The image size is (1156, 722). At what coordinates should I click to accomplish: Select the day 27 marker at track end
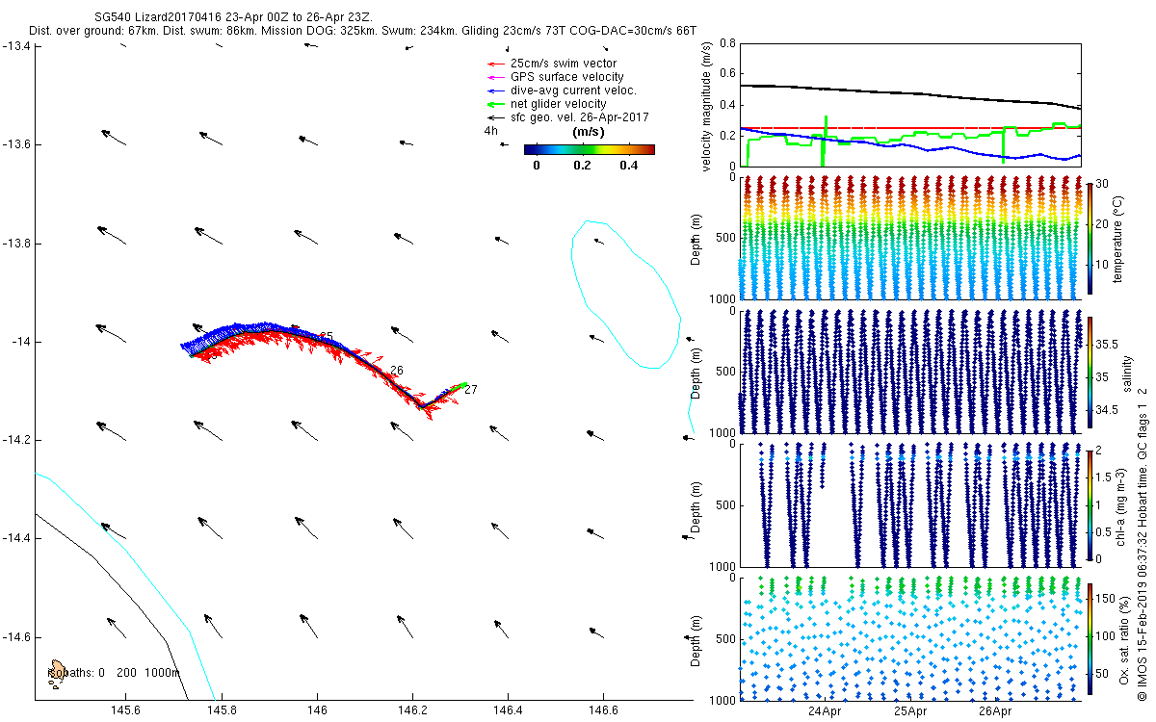470,390
